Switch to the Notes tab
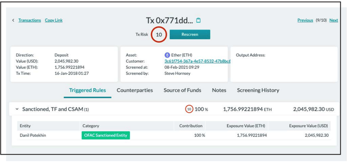The height and width of the screenshot is (163, 347). [219, 90]
